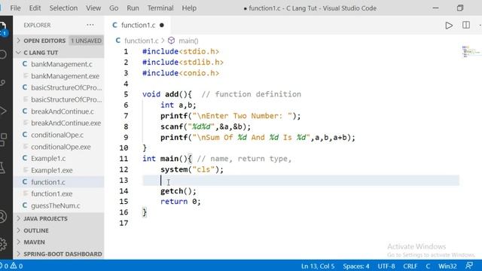Click function1.c in the breadcrumb
The width and height of the screenshot is (482, 271).
(x=141, y=41)
